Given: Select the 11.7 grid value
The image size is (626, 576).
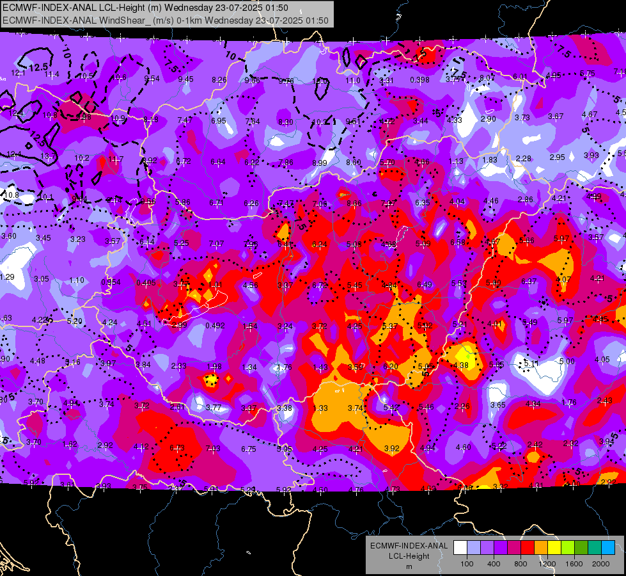Looking at the screenshot, I should tap(116, 159).
